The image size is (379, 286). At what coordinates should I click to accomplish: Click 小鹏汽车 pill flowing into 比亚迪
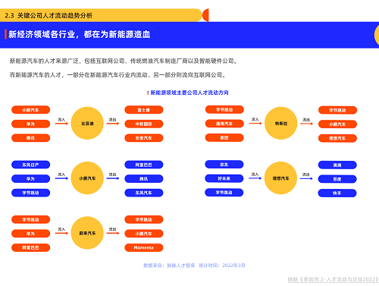tap(30, 110)
